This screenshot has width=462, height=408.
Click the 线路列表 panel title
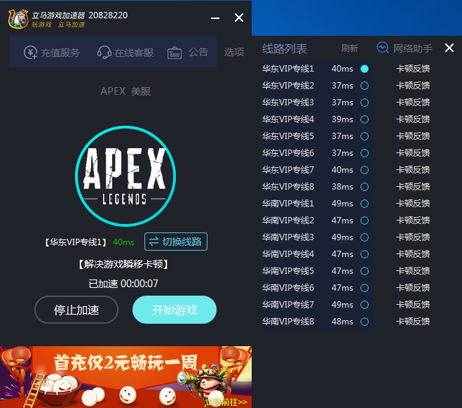click(x=285, y=48)
